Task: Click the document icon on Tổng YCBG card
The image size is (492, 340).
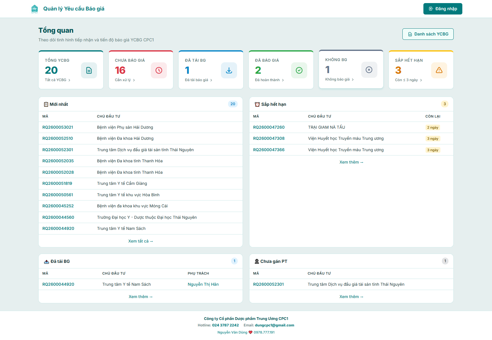Action: 89,70
